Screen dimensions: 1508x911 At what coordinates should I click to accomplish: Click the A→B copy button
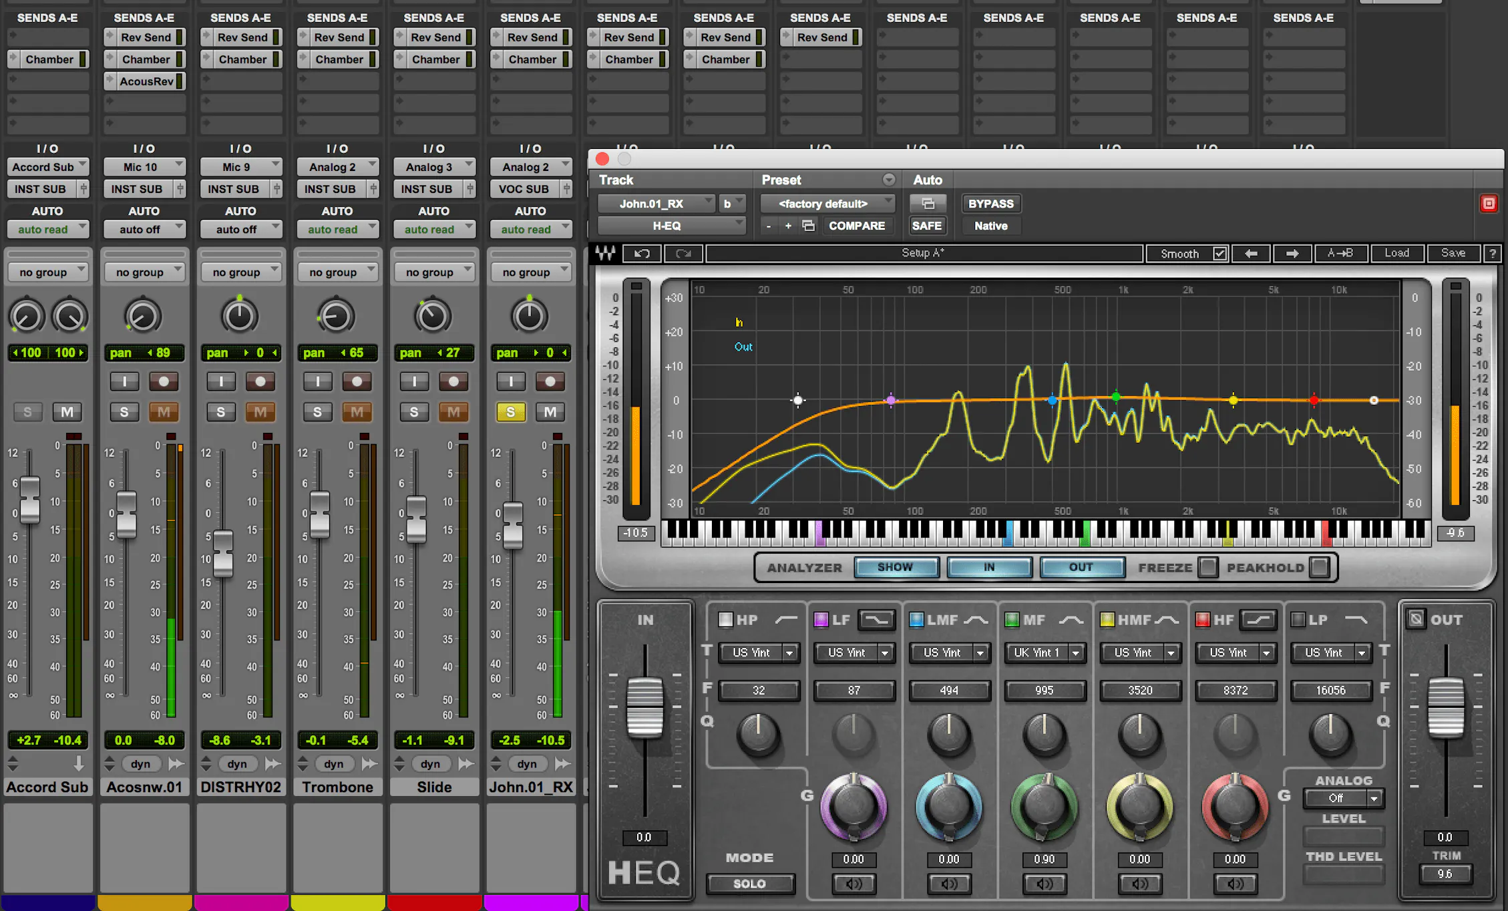click(1340, 254)
